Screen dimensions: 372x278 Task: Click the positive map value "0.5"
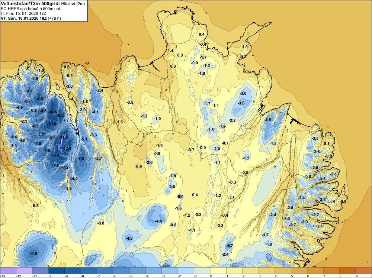pyautogui.click(x=36, y=206)
